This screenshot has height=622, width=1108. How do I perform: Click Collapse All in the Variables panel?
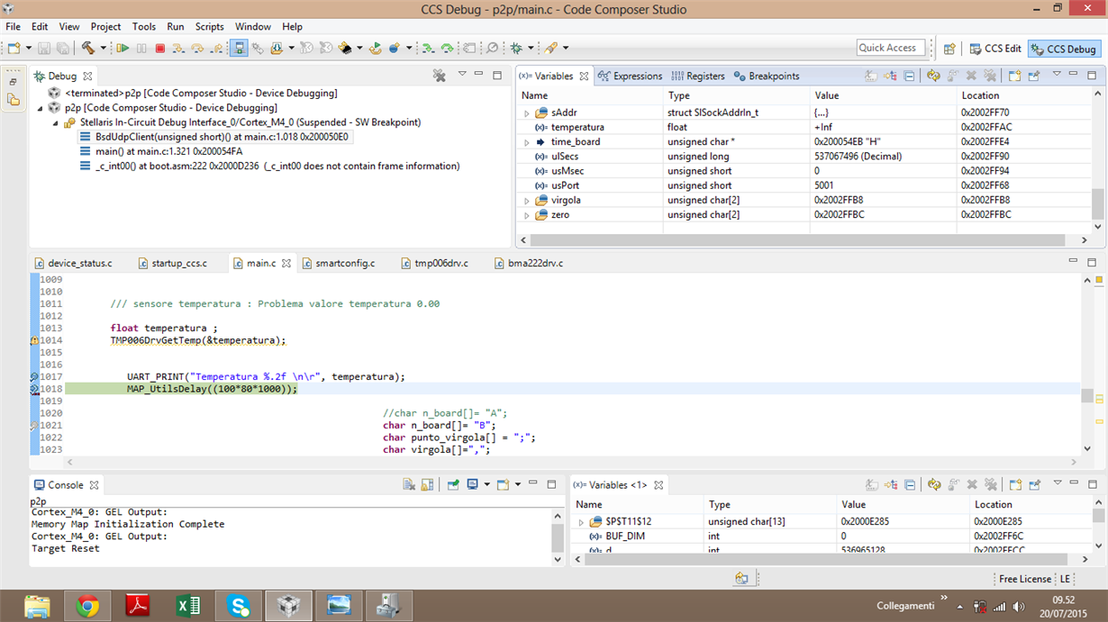[x=909, y=77]
